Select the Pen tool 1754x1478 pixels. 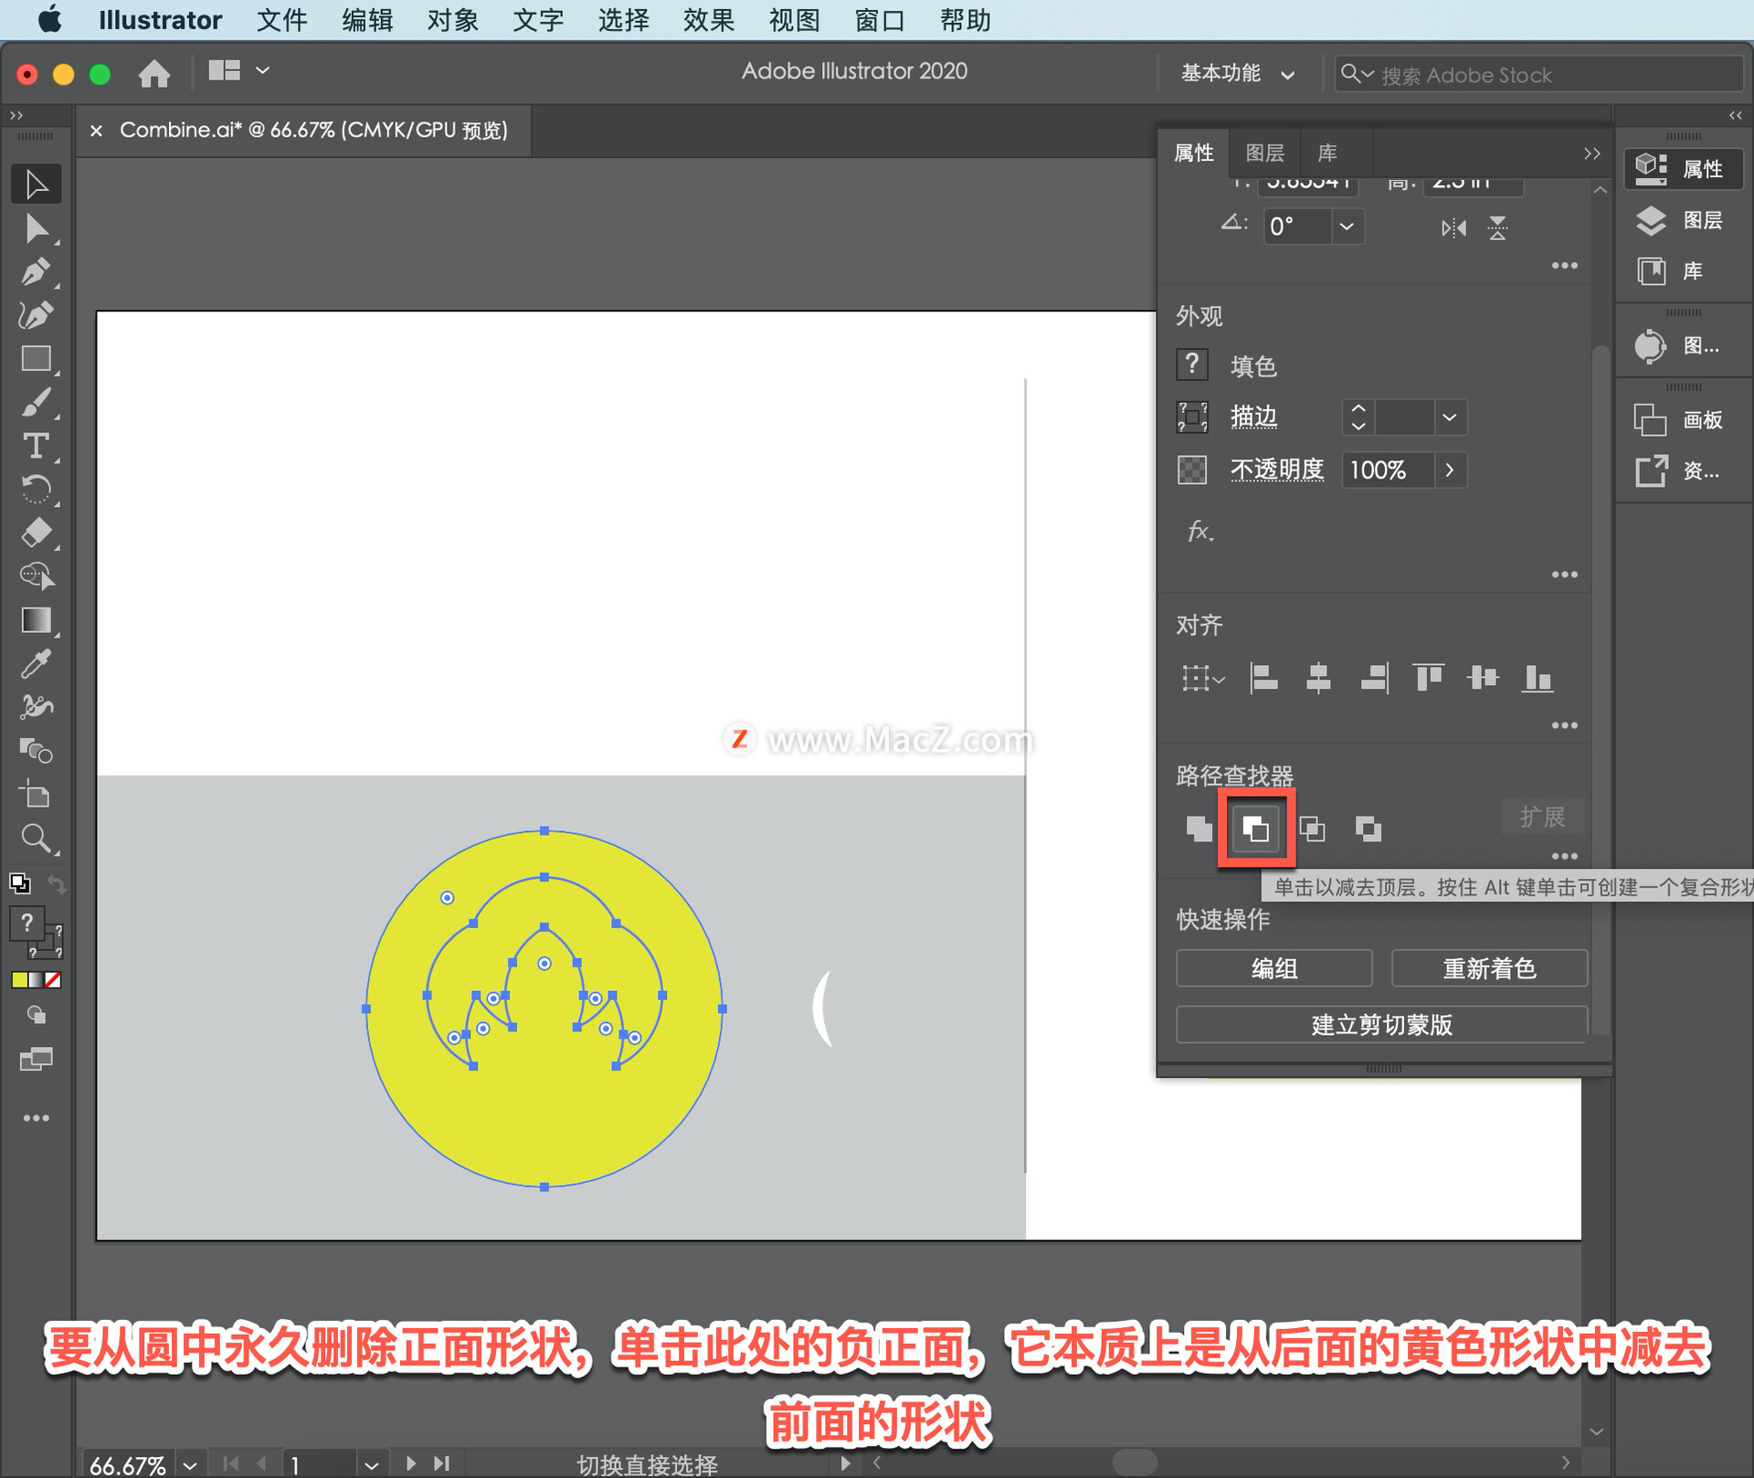tap(36, 271)
